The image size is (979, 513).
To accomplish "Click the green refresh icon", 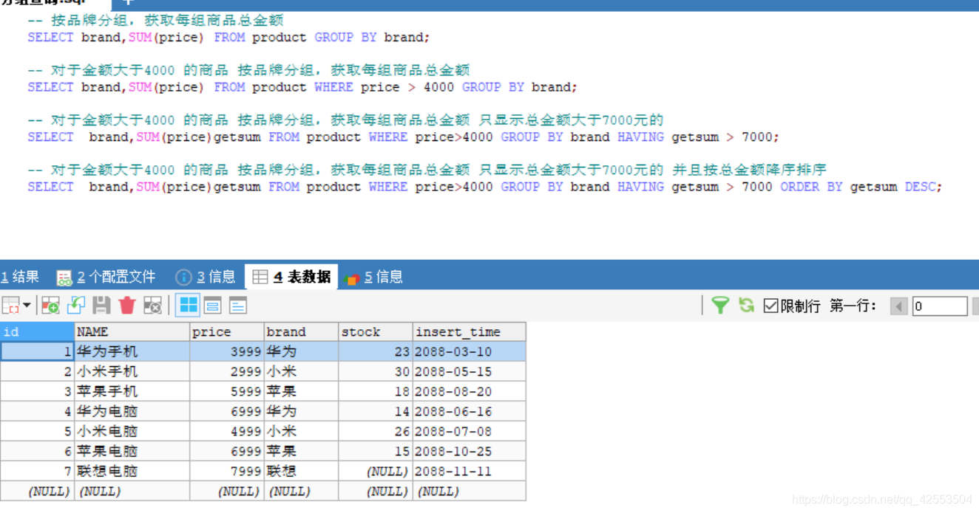I will (x=747, y=305).
